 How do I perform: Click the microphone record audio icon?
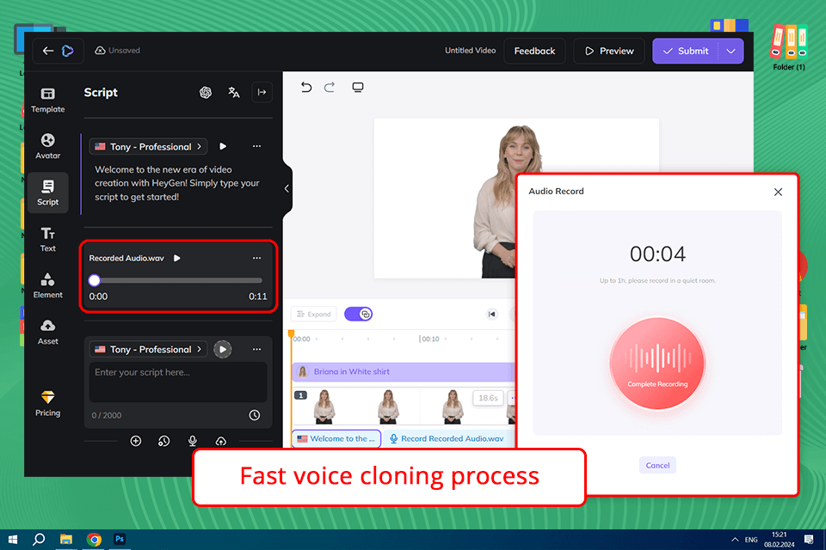(192, 441)
